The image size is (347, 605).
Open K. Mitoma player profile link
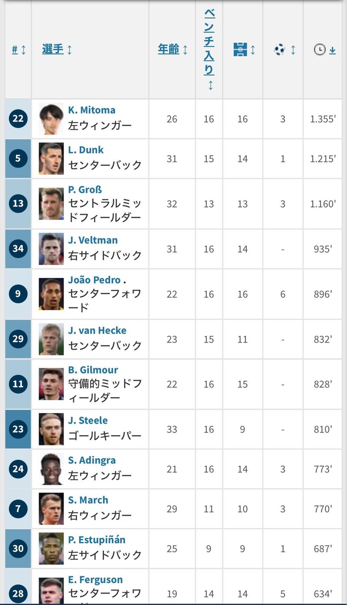(x=92, y=110)
